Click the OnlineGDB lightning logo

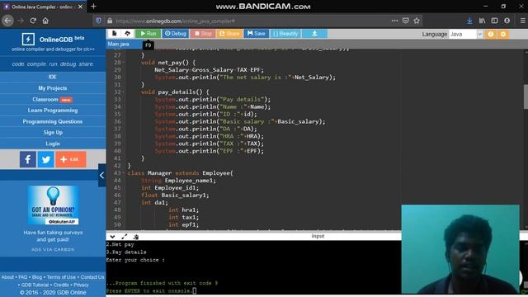(x=28, y=39)
